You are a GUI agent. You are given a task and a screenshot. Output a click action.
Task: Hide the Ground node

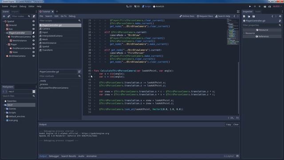point(34,25)
